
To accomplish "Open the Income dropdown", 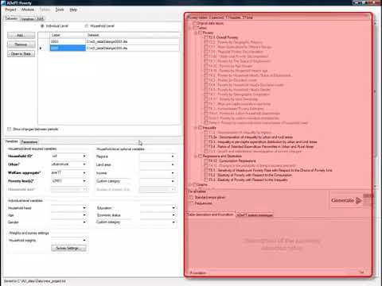I will click(173, 173).
